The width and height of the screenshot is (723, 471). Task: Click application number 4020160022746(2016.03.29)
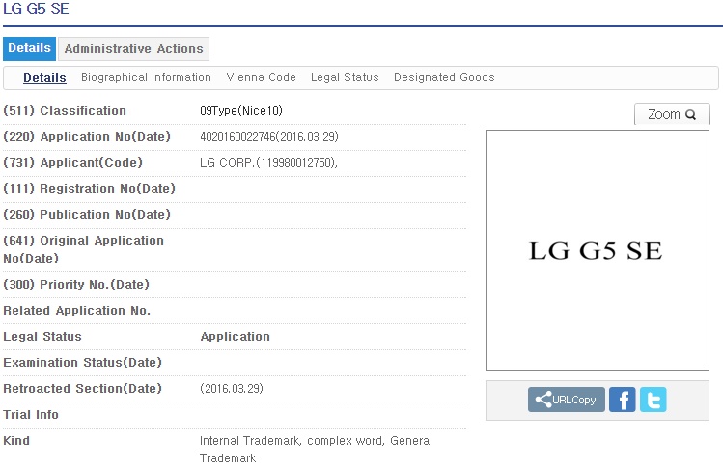tap(269, 137)
